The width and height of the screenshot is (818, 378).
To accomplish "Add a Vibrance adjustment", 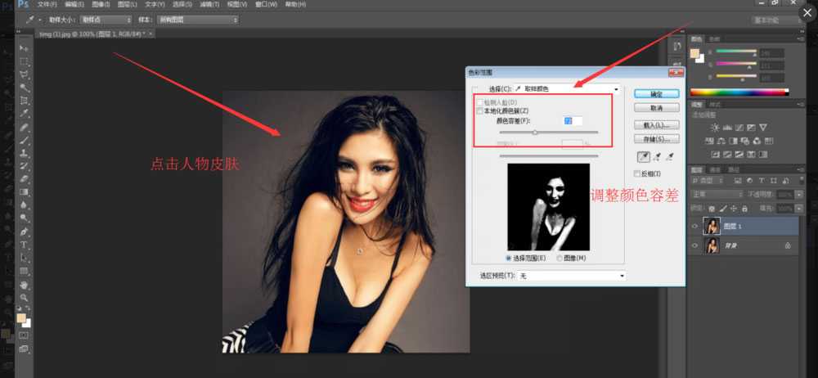I will (763, 128).
